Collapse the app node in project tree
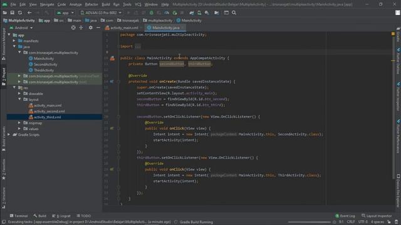 point(9,35)
